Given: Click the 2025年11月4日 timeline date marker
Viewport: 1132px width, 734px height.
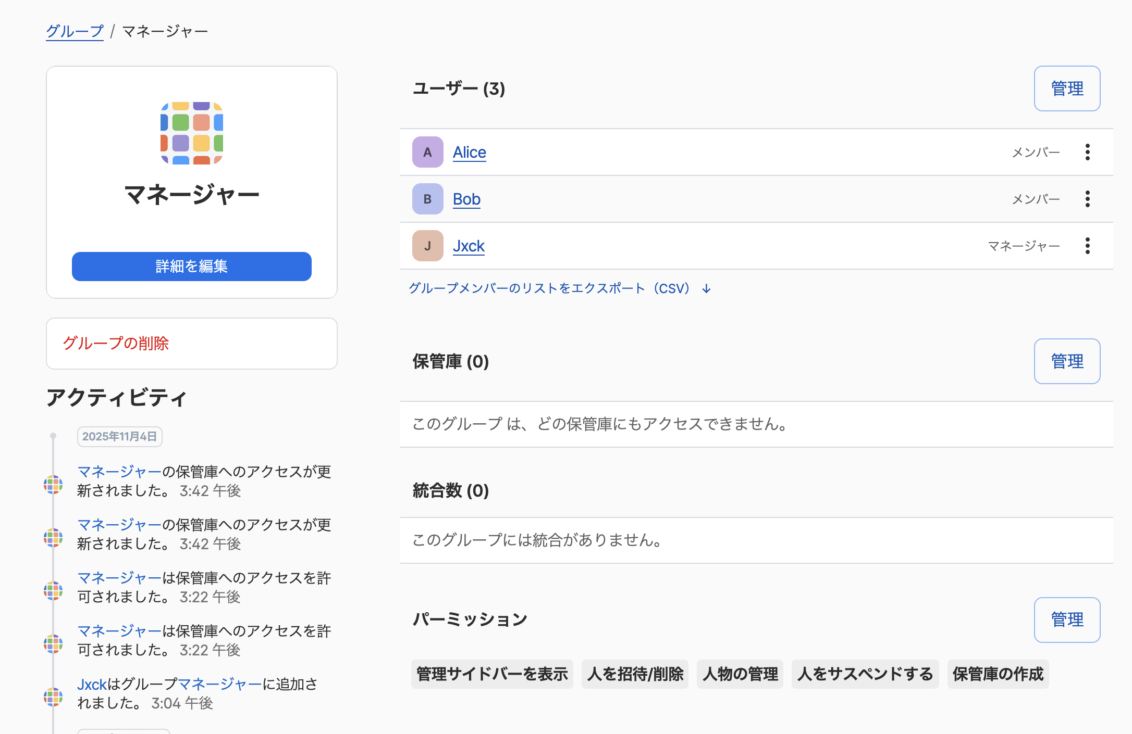Looking at the screenshot, I should pyautogui.click(x=119, y=436).
